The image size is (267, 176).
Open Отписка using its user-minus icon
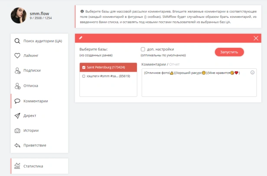click(x=17, y=86)
